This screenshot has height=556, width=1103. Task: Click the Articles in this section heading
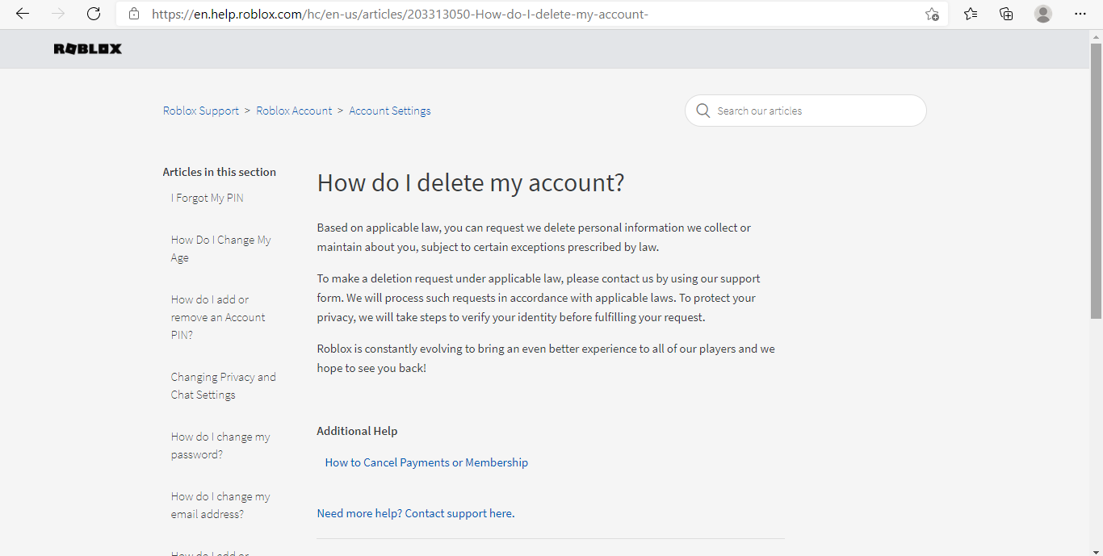[x=220, y=172]
